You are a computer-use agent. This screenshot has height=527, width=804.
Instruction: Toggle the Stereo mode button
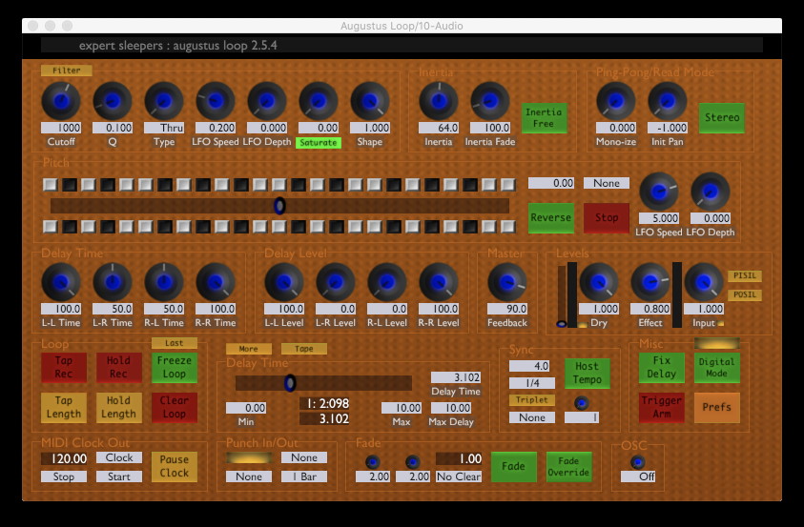pos(721,118)
